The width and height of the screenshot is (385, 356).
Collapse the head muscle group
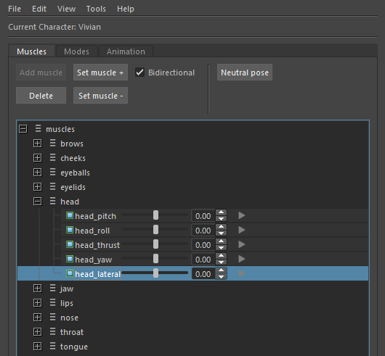(x=37, y=202)
